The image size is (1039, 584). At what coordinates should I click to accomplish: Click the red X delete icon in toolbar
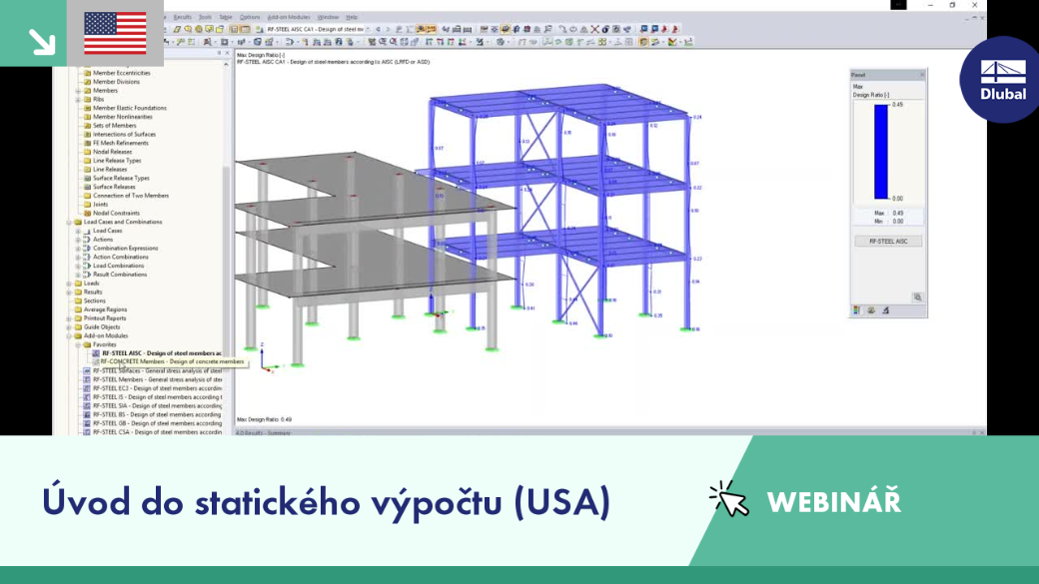[x=594, y=29]
